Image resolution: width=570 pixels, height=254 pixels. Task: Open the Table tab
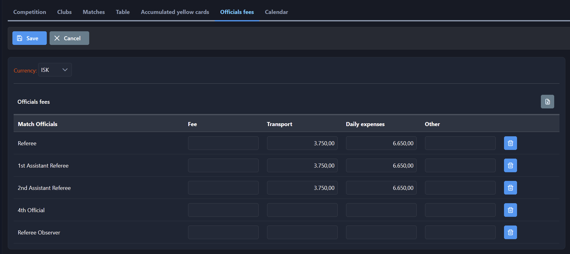tap(123, 12)
